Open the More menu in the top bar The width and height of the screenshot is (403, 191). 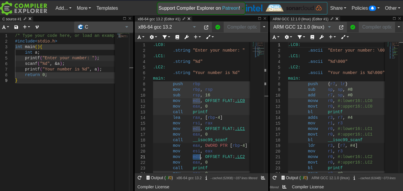click(x=84, y=8)
